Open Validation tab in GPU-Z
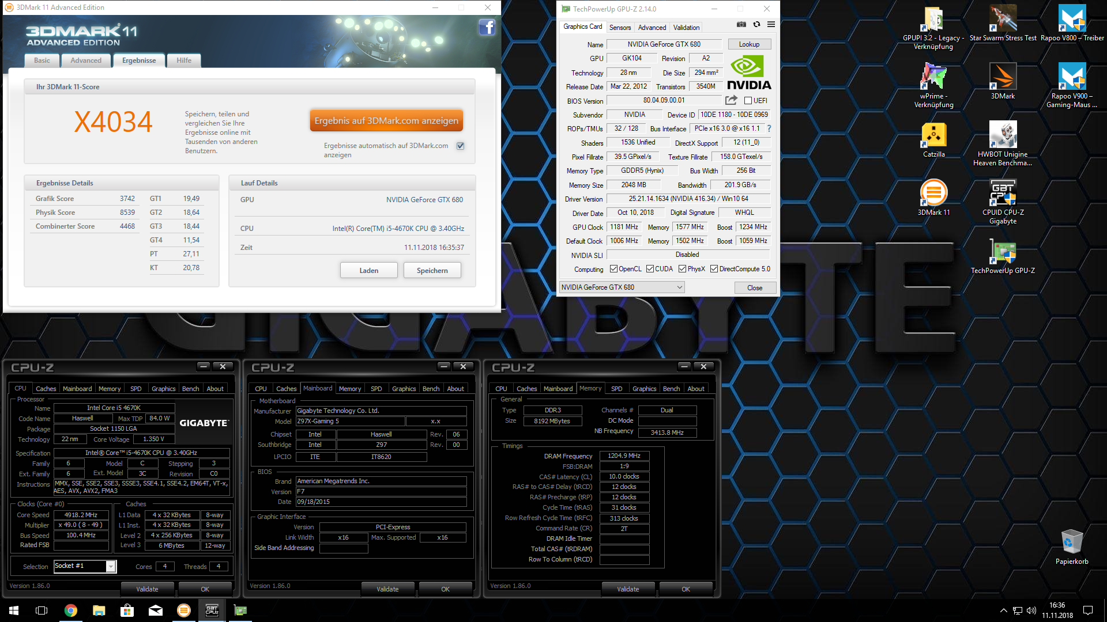The height and width of the screenshot is (622, 1107). pos(686,28)
